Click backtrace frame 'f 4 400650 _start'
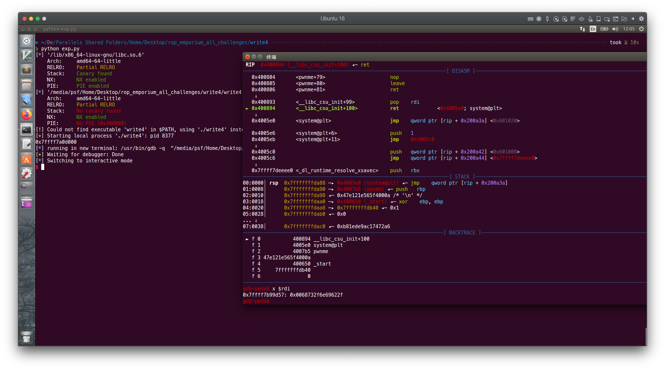 pos(291,264)
